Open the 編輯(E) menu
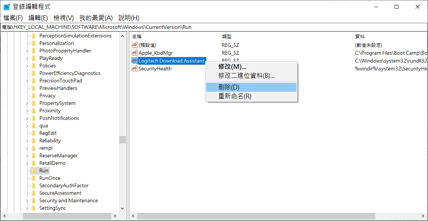Image resolution: width=428 pixels, height=221 pixels. [x=38, y=18]
